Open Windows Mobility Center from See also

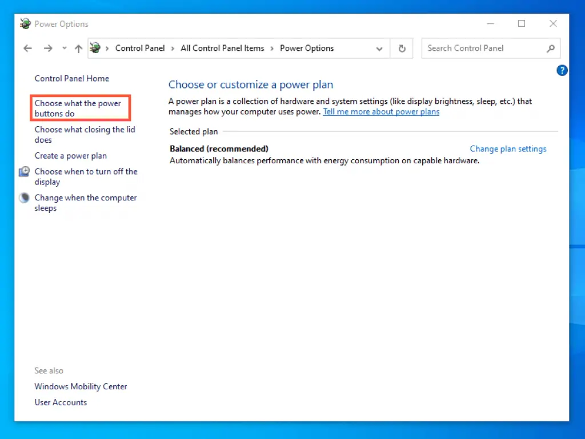click(x=81, y=386)
